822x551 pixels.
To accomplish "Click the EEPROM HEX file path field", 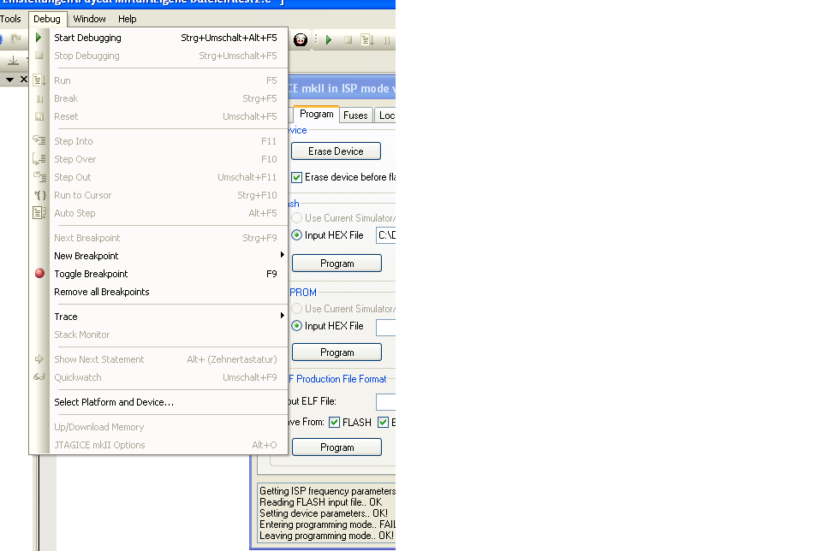I will pos(386,327).
